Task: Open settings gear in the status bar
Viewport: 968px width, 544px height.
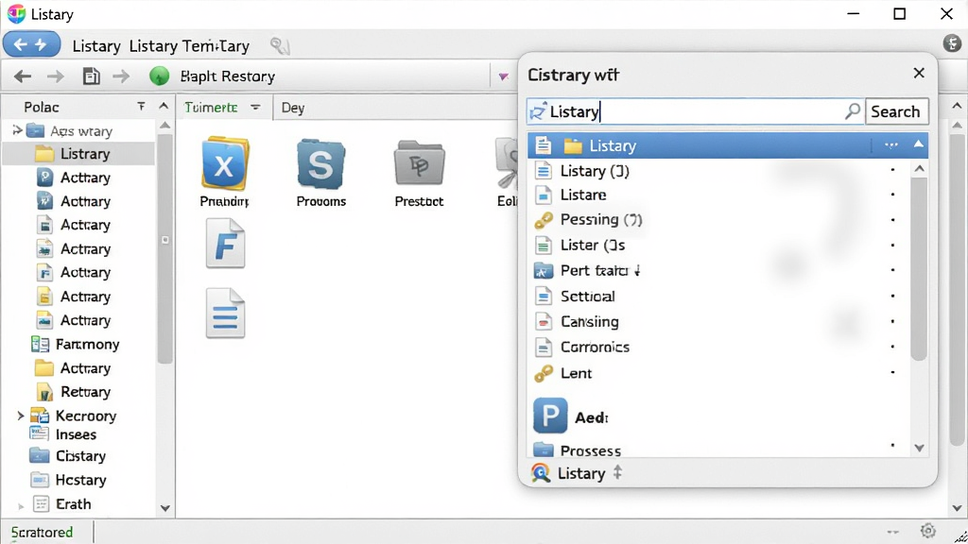Action: click(927, 531)
